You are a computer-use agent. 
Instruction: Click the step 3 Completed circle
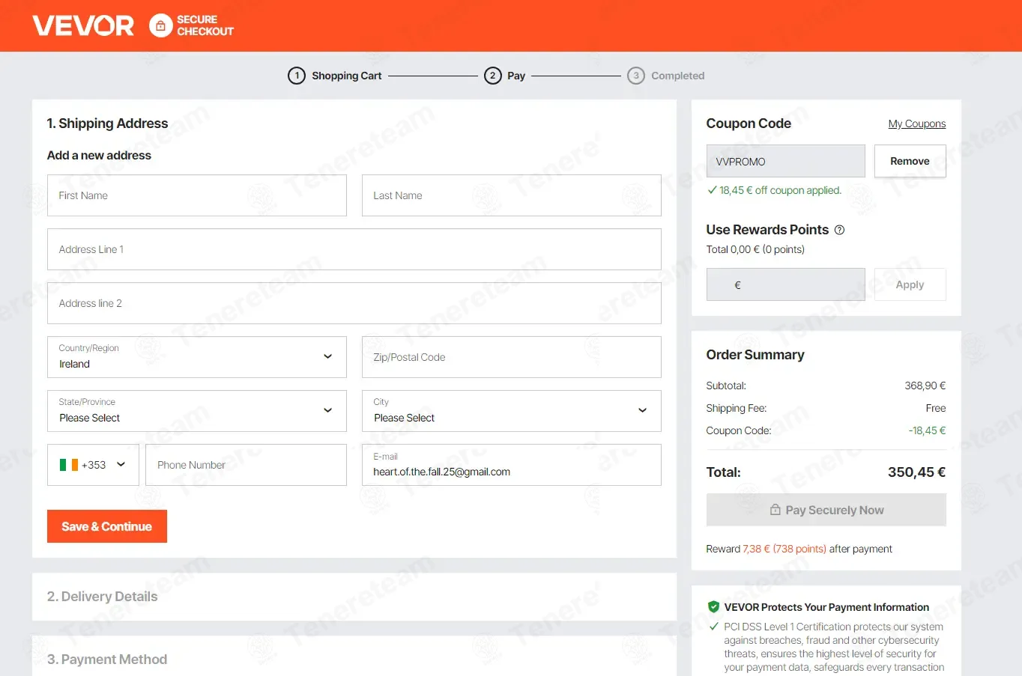pos(636,76)
